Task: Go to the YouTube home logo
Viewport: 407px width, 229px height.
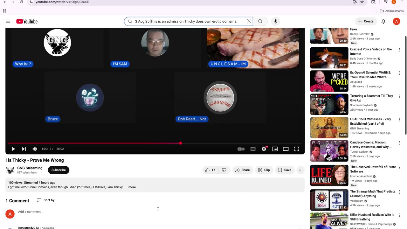Action: click(x=27, y=21)
